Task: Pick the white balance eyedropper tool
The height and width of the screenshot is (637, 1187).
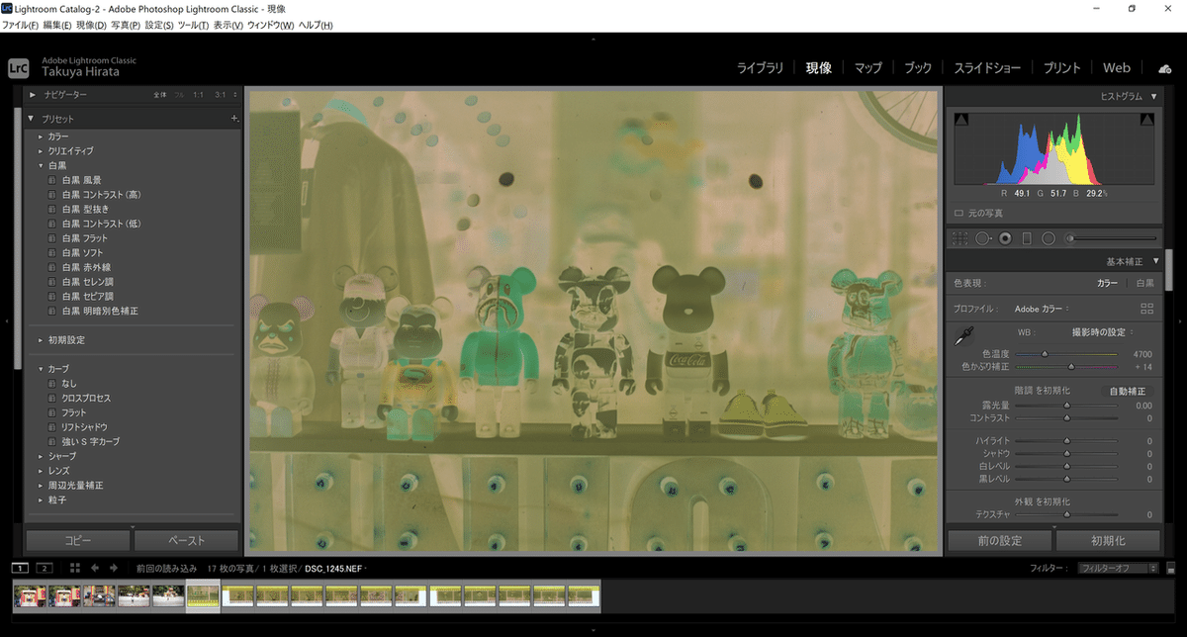Action: coord(963,337)
